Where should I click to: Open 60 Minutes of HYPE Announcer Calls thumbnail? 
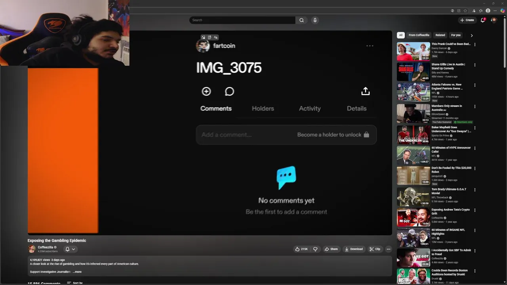[x=413, y=155]
